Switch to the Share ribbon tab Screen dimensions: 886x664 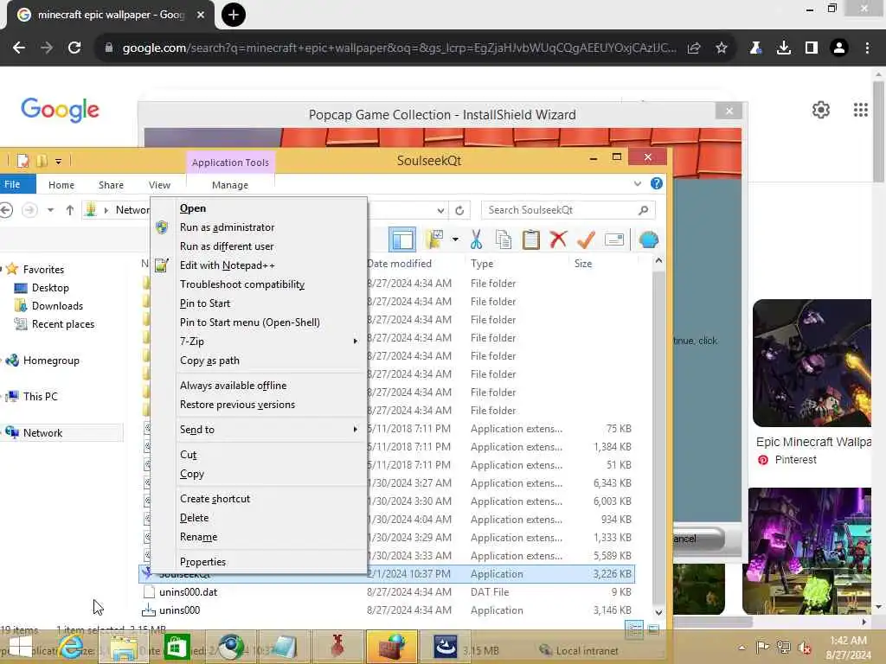(x=111, y=185)
